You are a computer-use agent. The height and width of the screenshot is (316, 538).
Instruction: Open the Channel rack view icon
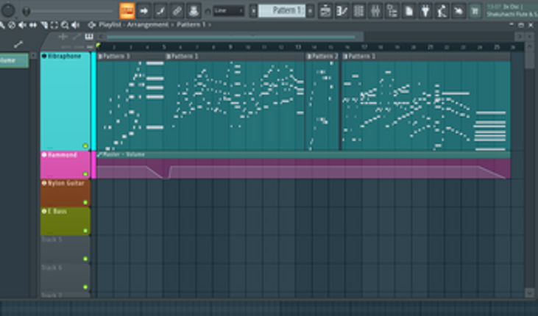coord(358,11)
